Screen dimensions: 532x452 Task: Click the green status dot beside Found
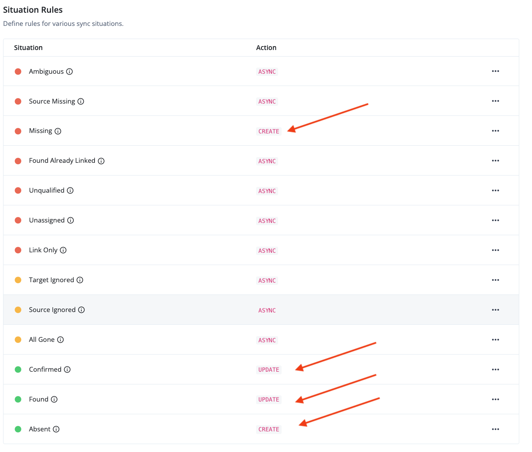[18, 399]
